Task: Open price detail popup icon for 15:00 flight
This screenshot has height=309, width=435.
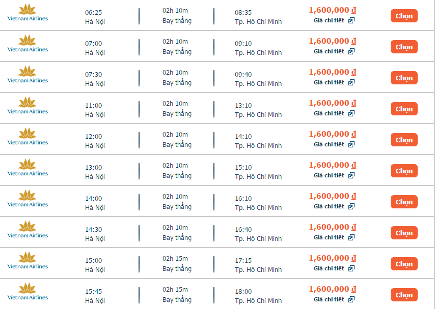Action: coord(351,268)
